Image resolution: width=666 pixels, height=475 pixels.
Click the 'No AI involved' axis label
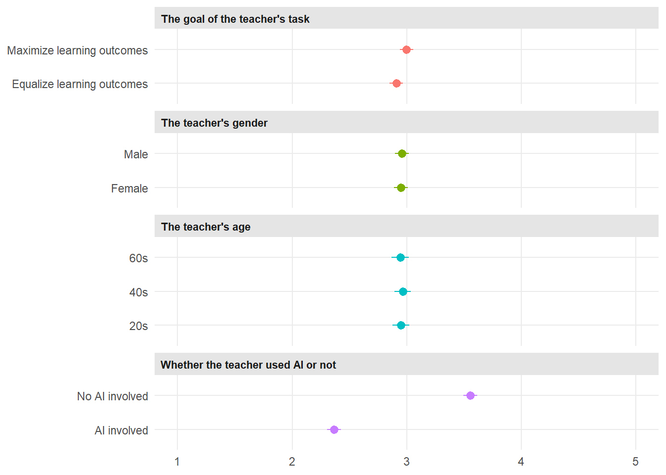tap(112, 396)
